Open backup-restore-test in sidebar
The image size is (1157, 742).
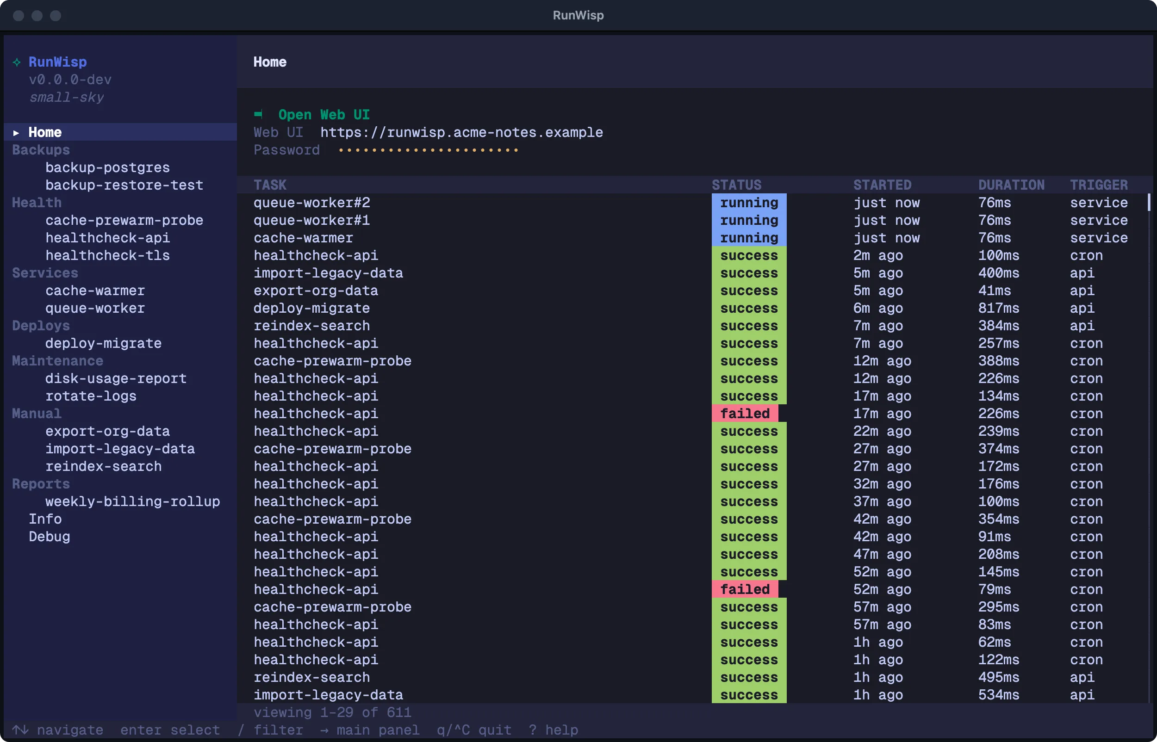coord(124,185)
